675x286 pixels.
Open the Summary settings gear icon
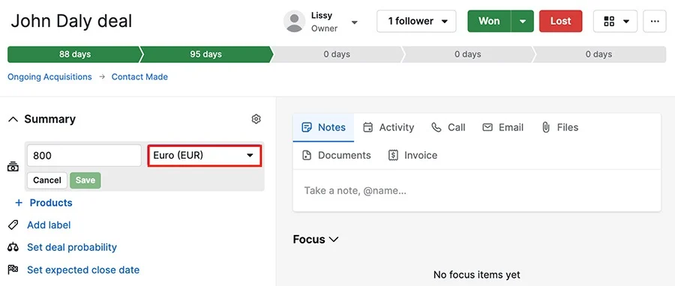coord(256,119)
